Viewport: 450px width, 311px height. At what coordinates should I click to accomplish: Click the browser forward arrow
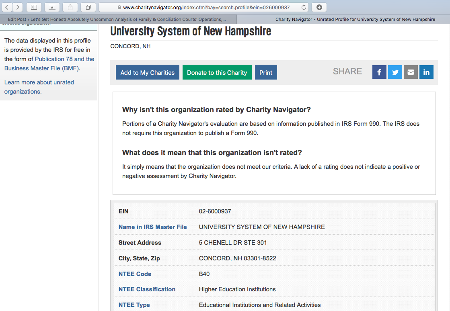(18, 7)
